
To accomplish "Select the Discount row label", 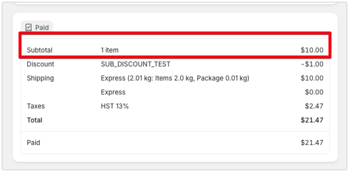I will click(x=40, y=64).
